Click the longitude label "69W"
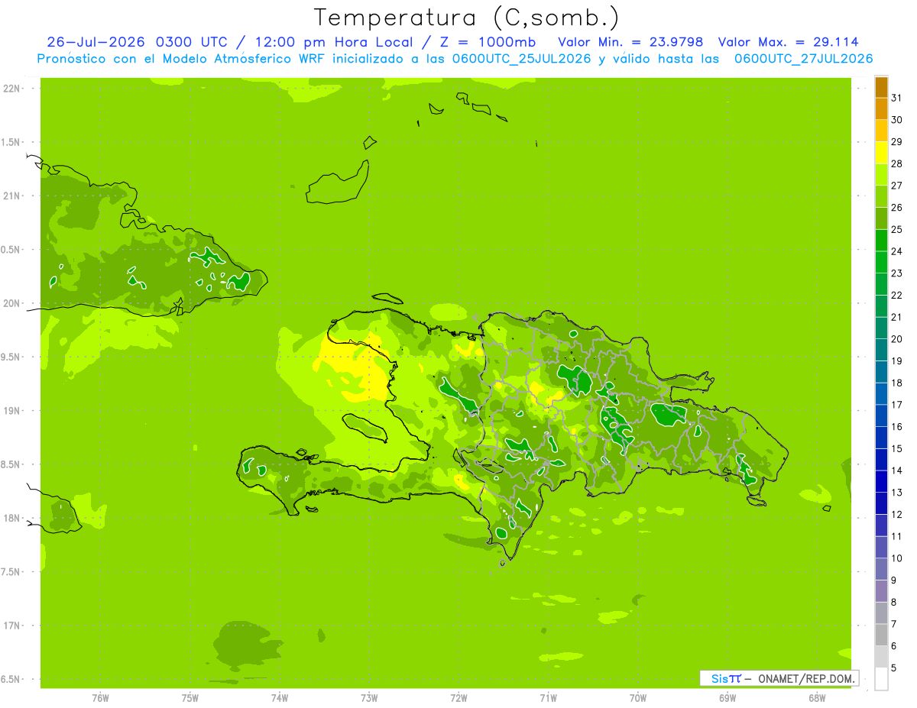The height and width of the screenshot is (708, 917). pyautogui.click(x=727, y=698)
